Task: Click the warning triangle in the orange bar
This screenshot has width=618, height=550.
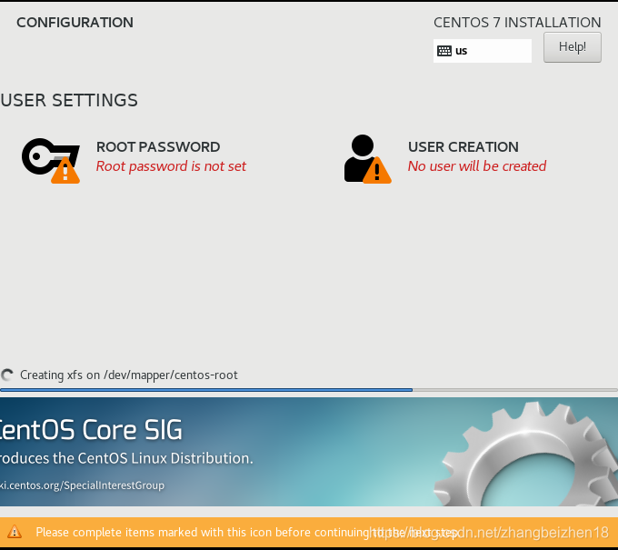Action: [x=15, y=532]
